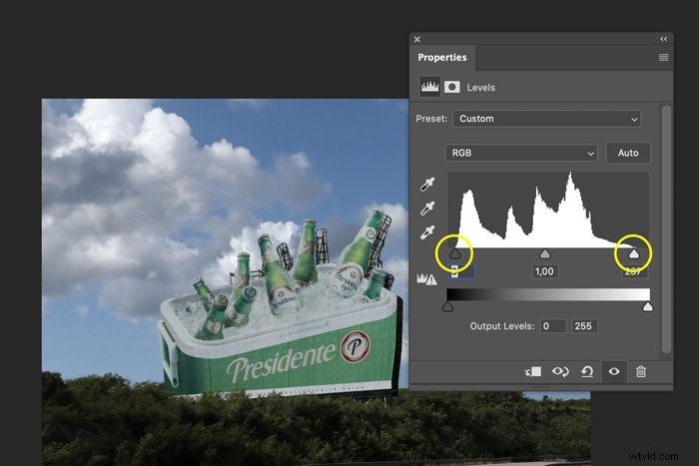This screenshot has width=699, height=466.
Task: Click the midtone field showing 1,00
Action: coord(545,271)
